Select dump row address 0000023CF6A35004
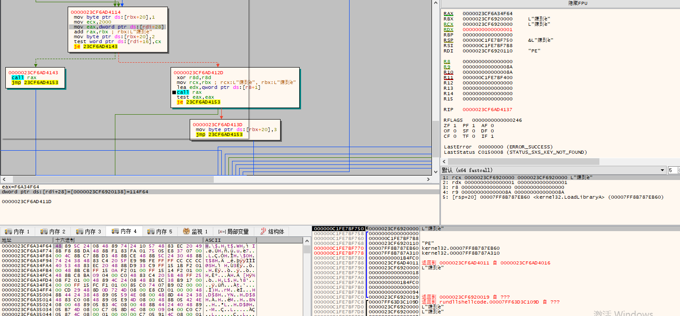The image size is (680, 316). [x=27, y=295]
